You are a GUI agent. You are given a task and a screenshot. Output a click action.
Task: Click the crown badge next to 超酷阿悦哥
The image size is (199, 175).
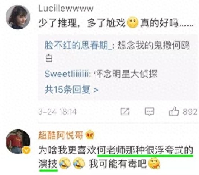click(90, 135)
